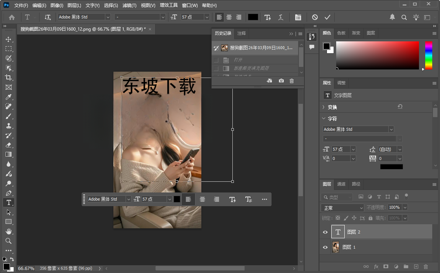Toggle lock all padlock in Layers
440x273 pixels.
click(x=371, y=218)
